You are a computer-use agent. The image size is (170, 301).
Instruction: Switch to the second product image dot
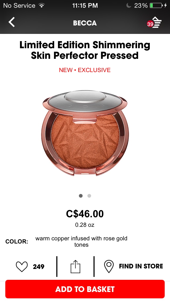click(89, 196)
